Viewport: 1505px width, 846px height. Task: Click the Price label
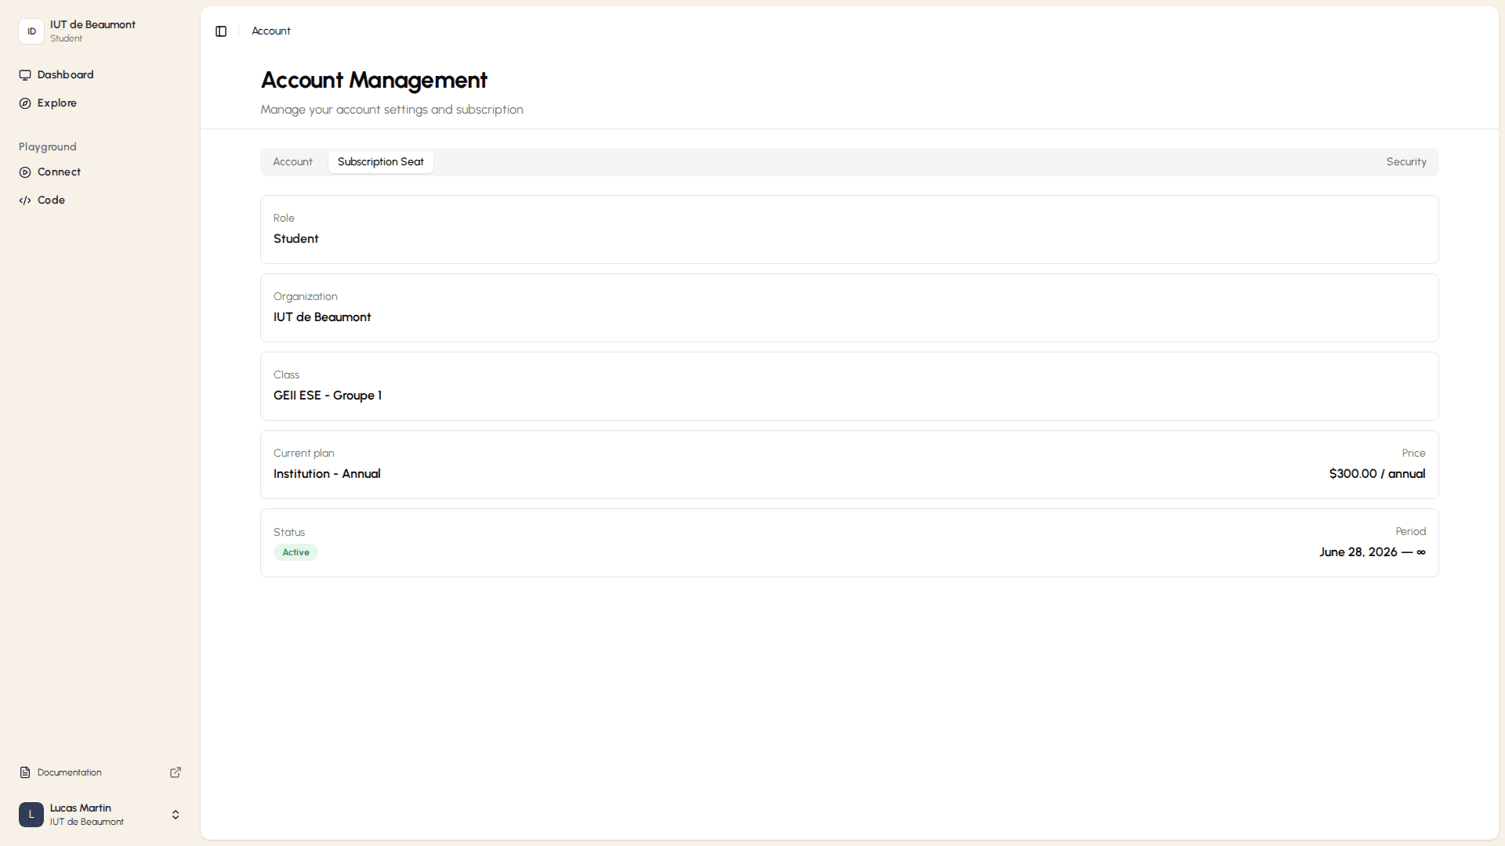click(x=1414, y=454)
